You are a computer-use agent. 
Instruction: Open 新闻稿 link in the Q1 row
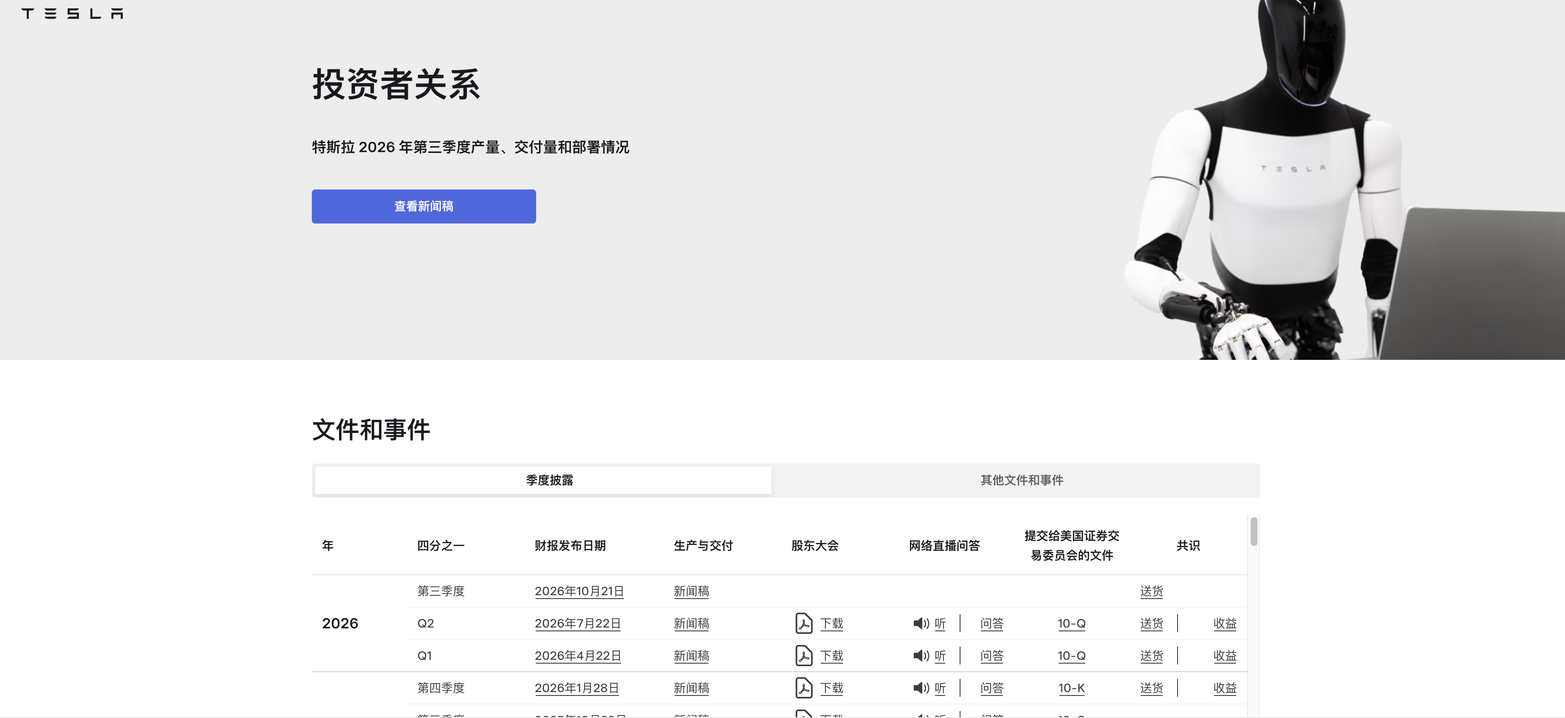[x=691, y=656]
